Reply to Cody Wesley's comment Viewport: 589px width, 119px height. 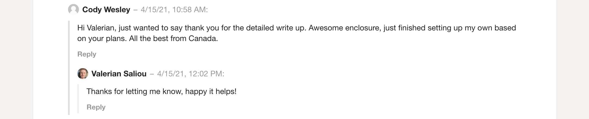(87, 54)
